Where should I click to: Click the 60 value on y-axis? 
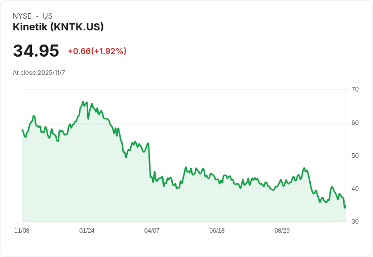(x=355, y=123)
